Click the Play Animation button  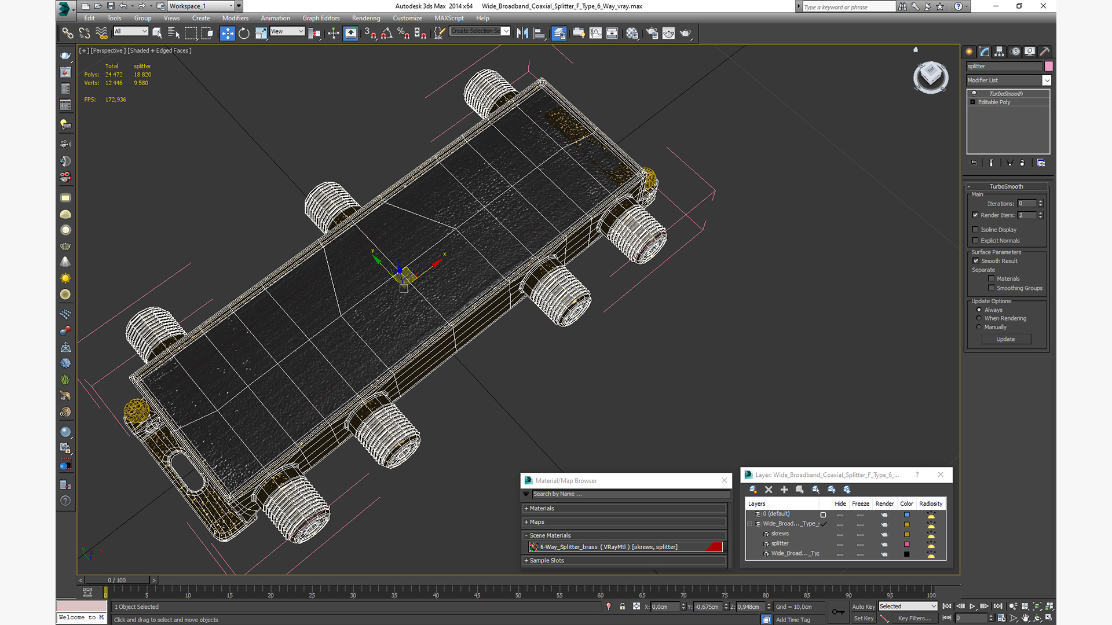coord(972,606)
